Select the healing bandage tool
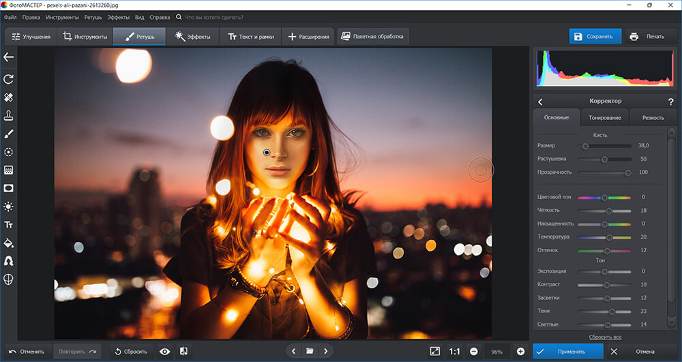The height and width of the screenshot is (362, 682). tap(8, 97)
